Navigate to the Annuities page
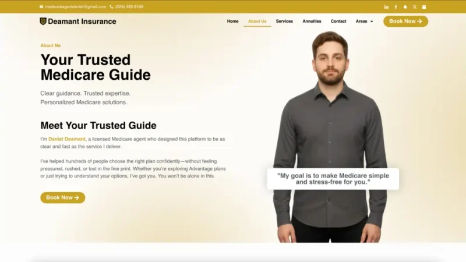 pos(312,22)
